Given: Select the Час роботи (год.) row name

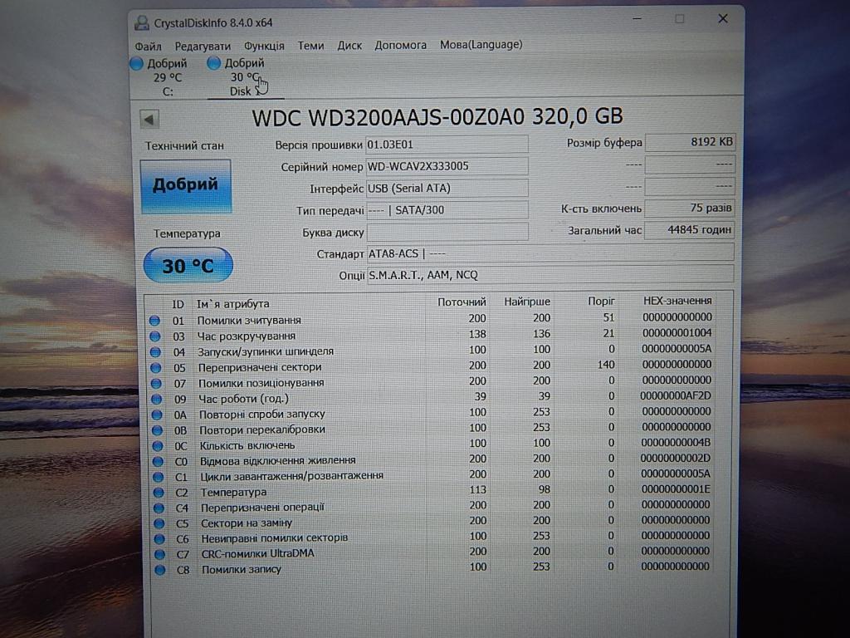Looking at the screenshot, I should (x=244, y=399).
